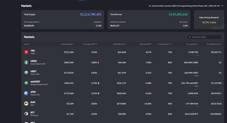Sort by Collateral F. column
Viewport: 227px width, 123px height.
[165, 44]
